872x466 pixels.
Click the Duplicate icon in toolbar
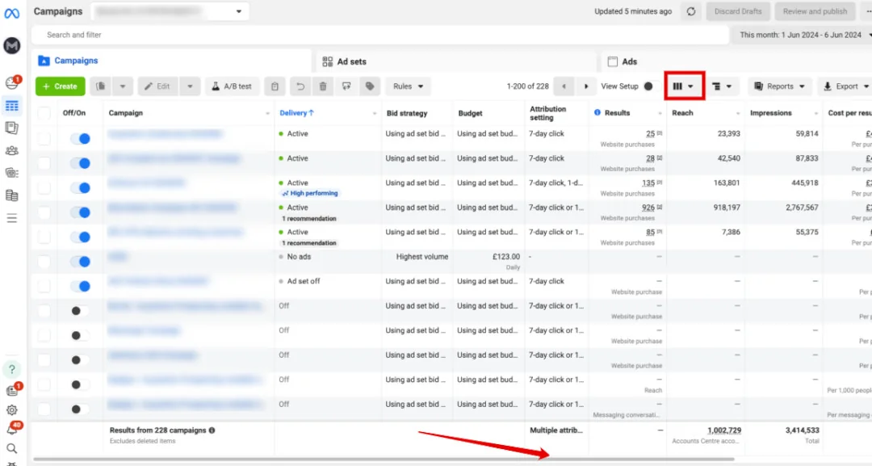click(101, 86)
